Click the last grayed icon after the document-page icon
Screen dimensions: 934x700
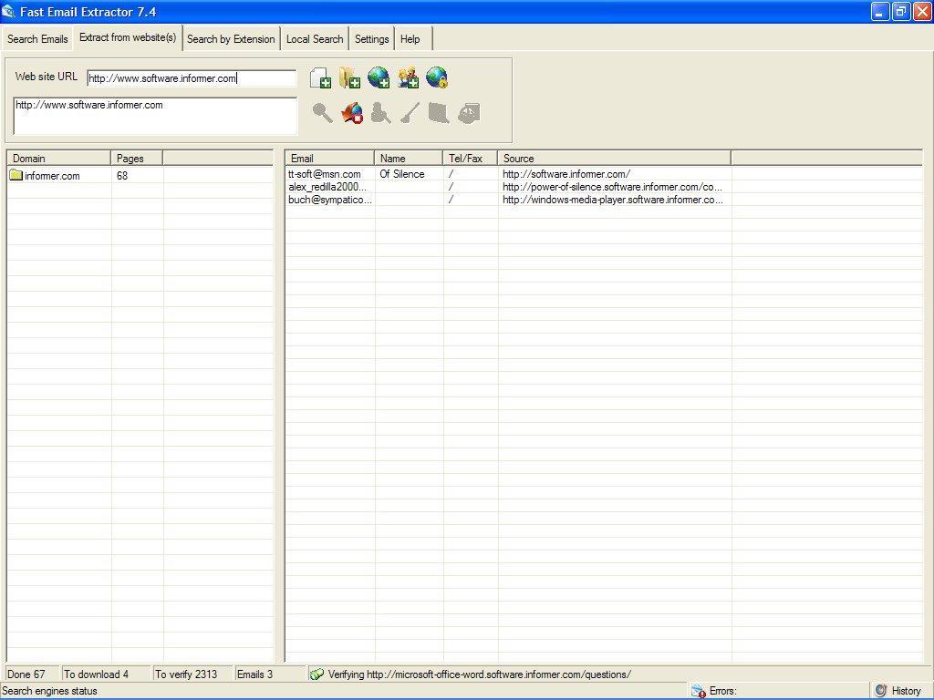(x=469, y=112)
